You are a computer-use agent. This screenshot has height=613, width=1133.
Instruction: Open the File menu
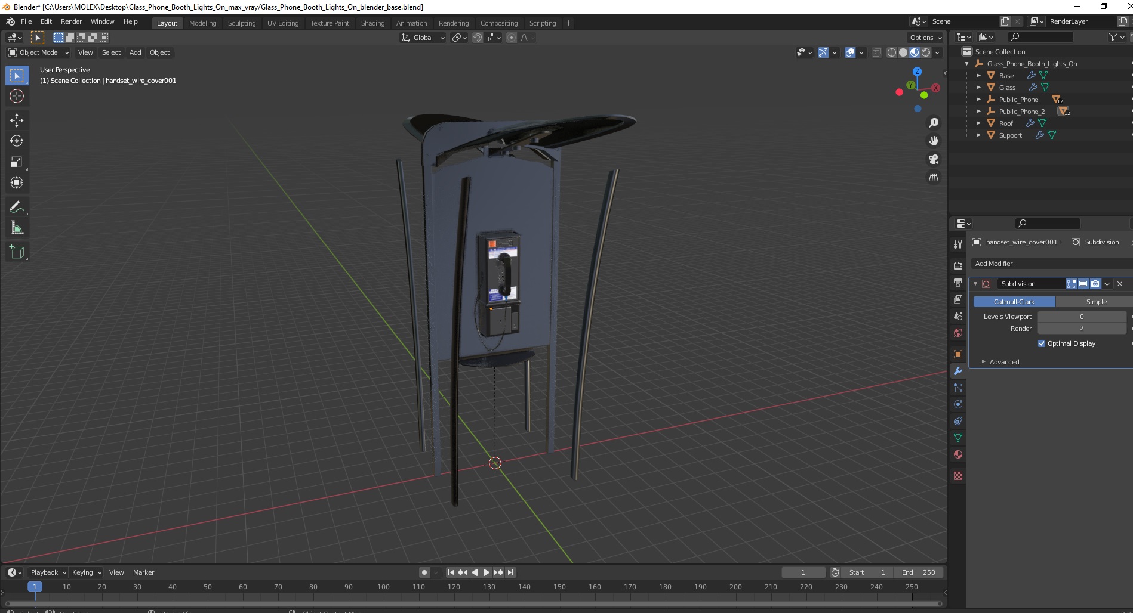click(x=26, y=21)
